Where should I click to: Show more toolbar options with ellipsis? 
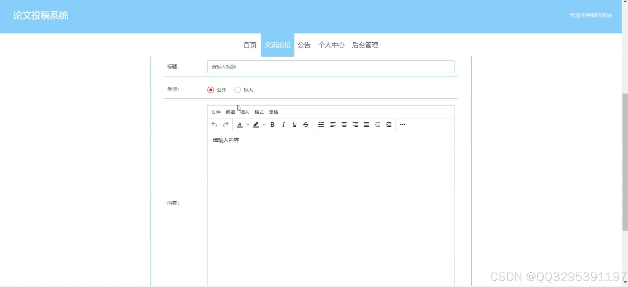click(x=403, y=124)
